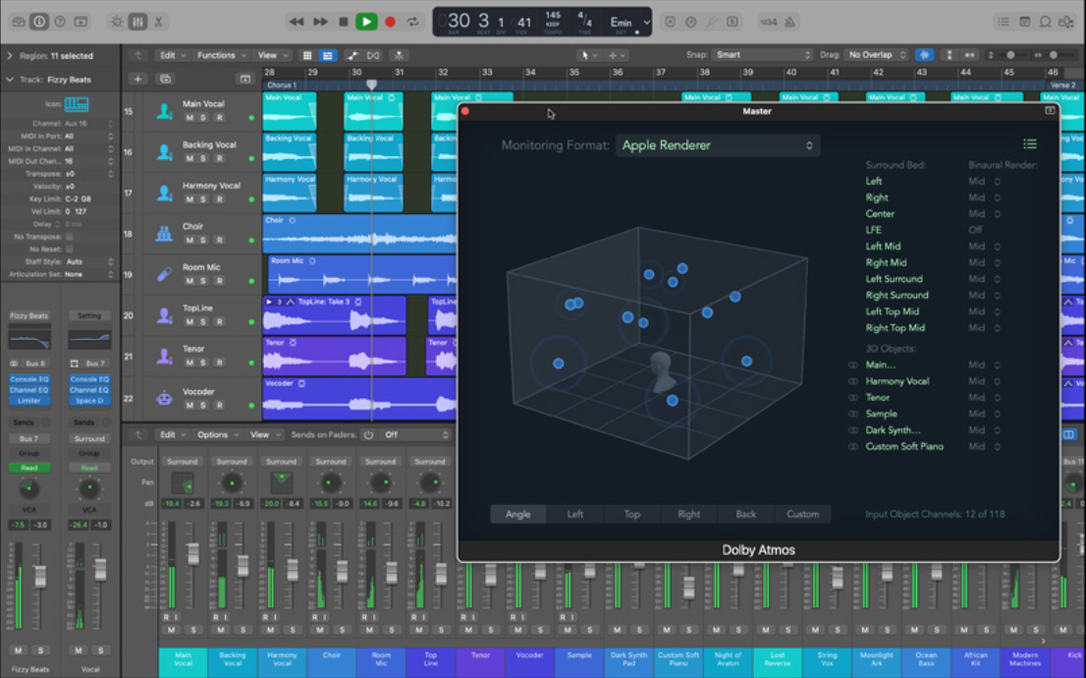The image size is (1086, 678).
Task: Open the Editors scissors button
Action: coord(159,22)
